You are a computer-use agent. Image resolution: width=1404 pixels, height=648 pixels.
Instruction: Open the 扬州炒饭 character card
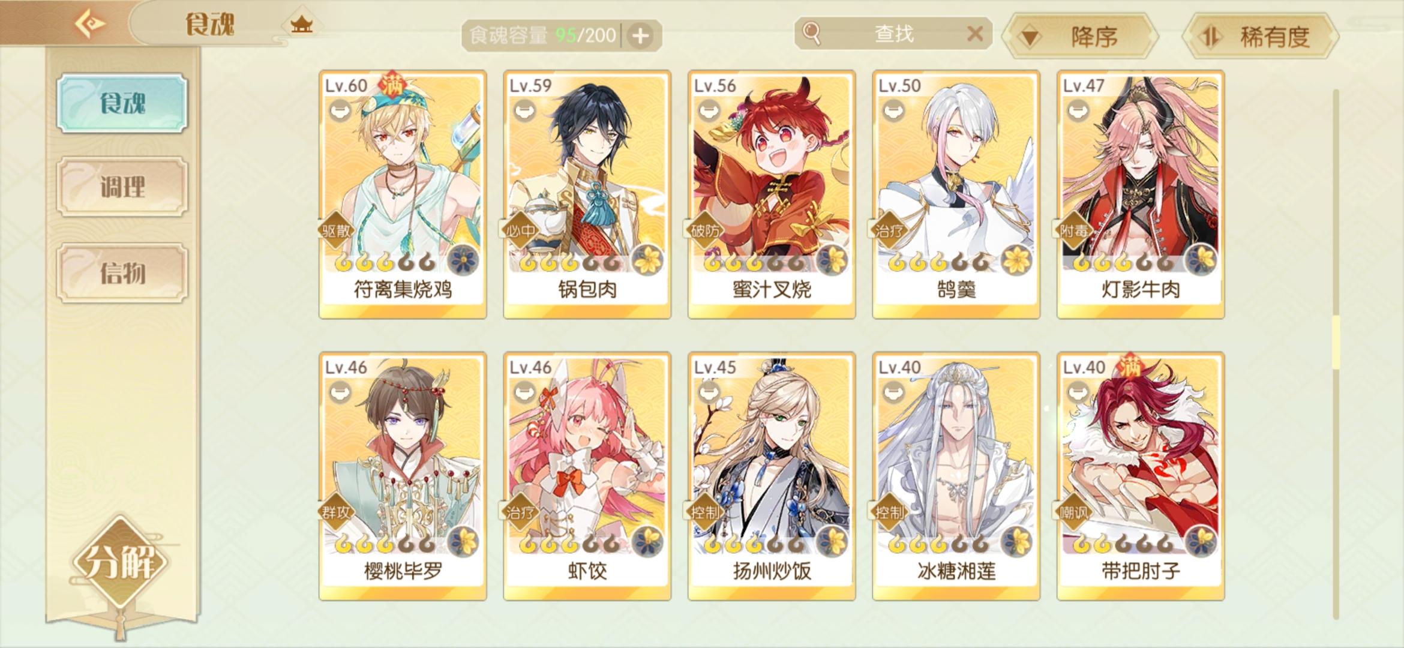tap(772, 476)
